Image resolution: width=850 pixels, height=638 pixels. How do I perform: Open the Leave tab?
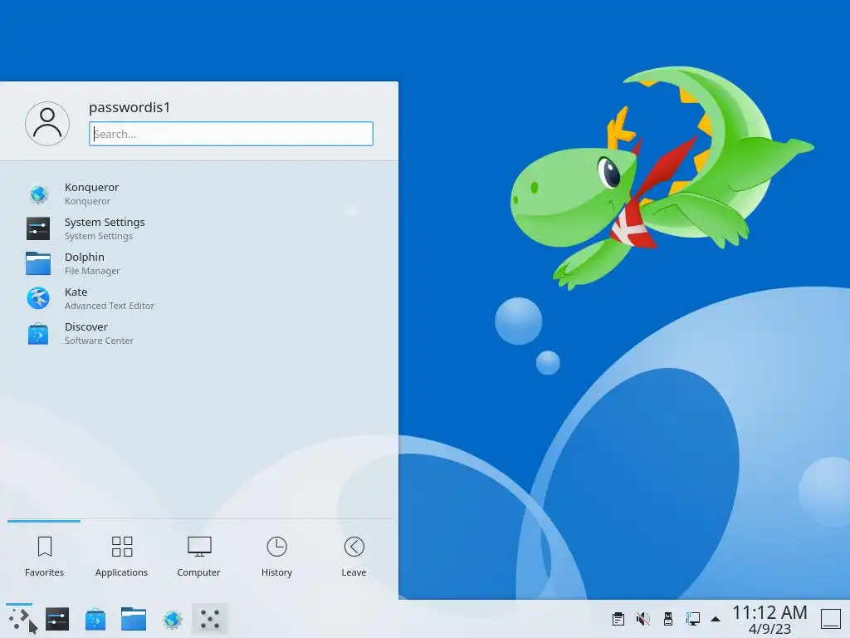(354, 556)
